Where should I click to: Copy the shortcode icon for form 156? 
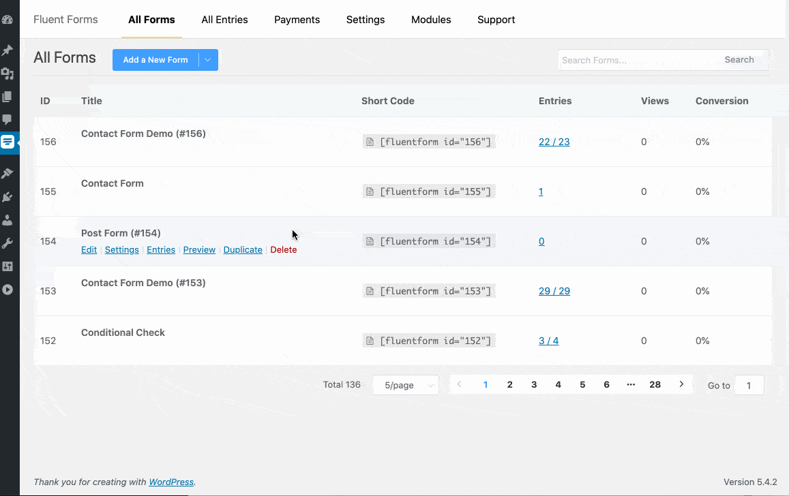[x=370, y=142]
